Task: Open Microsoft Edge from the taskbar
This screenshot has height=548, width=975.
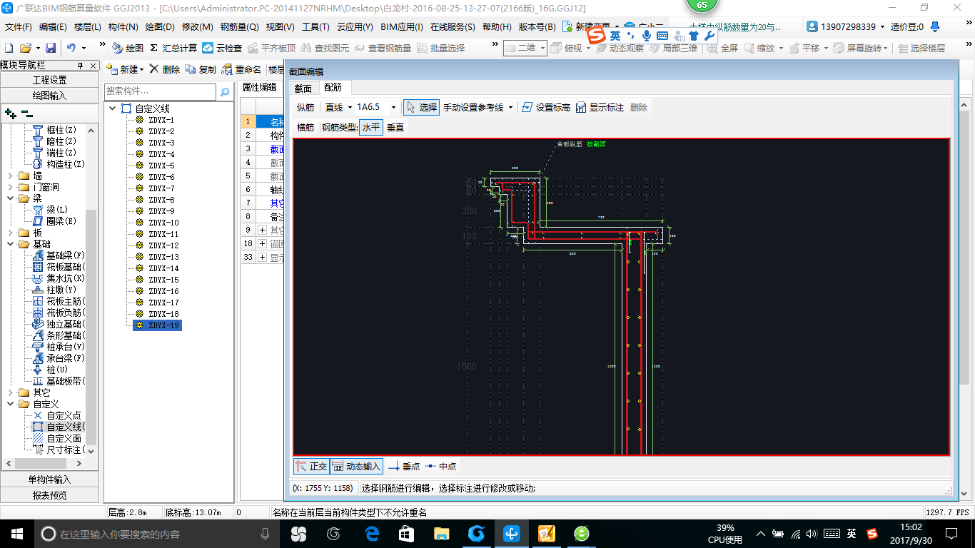Action: point(371,533)
